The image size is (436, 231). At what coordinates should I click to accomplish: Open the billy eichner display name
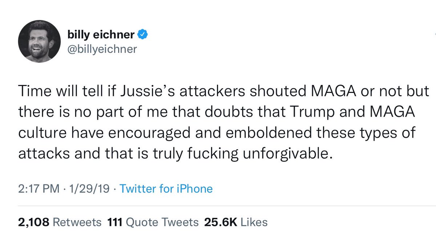click(x=101, y=35)
